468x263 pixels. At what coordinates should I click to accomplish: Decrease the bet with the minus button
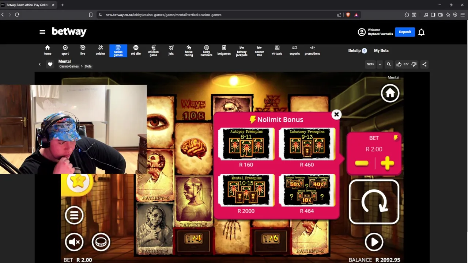362,164
